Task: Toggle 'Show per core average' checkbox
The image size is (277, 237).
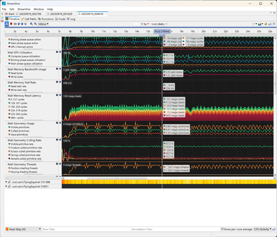Action: (222, 229)
